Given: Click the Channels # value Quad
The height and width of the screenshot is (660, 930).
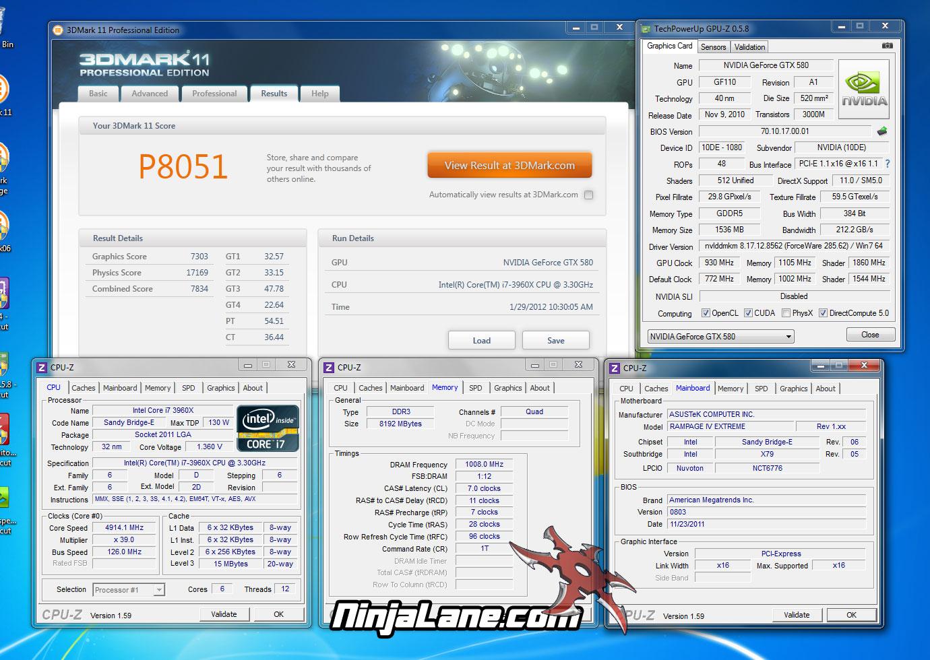Looking at the screenshot, I should click(x=534, y=411).
